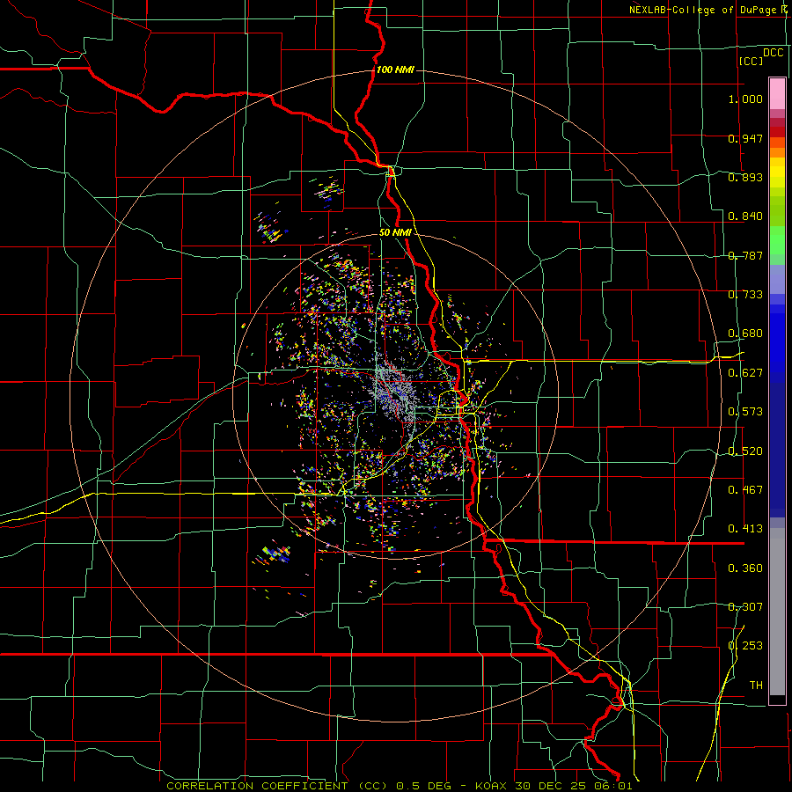This screenshot has height=792, width=792.
Task: Click the 0.360 legend value
Action: tap(745, 568)
